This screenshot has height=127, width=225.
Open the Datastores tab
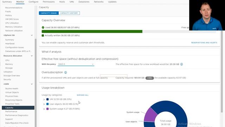click(84, 2)
